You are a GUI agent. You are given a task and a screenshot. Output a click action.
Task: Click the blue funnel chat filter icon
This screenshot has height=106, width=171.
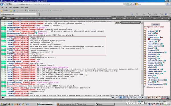point(121,98)
